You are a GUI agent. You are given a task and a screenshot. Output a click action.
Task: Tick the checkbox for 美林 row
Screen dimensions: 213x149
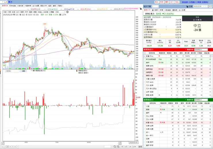[144, 63]
